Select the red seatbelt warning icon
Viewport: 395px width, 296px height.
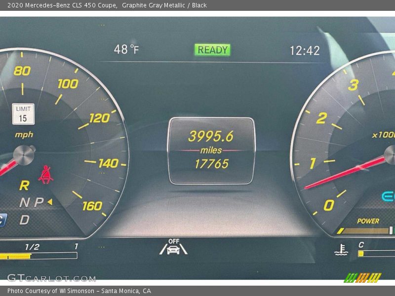[x=45, y=175]
